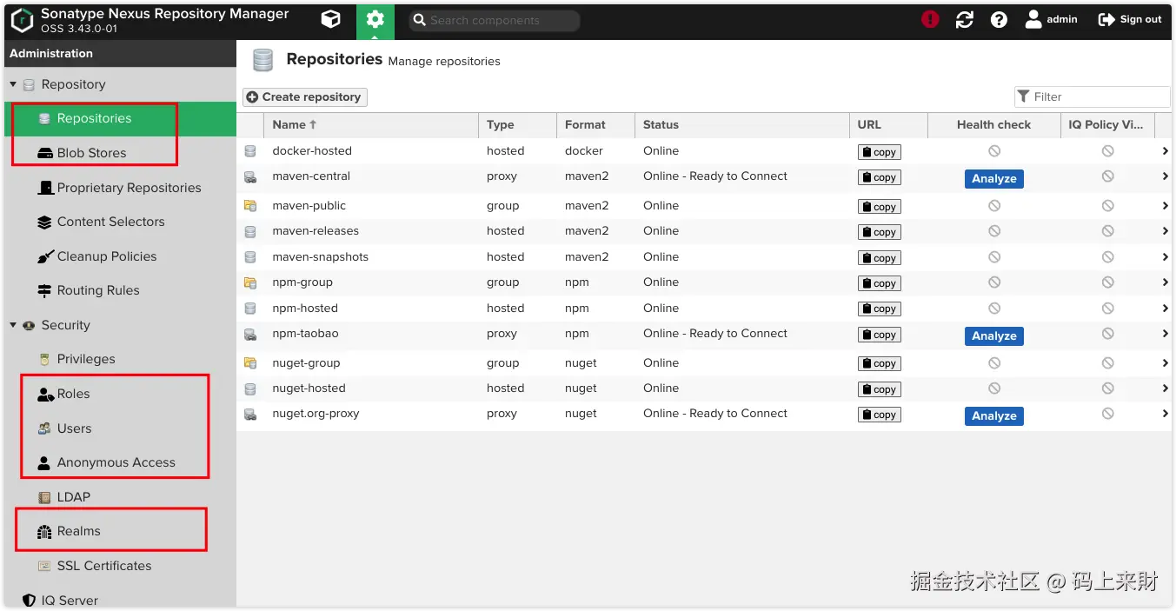Image resolution: width=1176 pixels, height=611 pixels.
Task: Select the maven-releases name cell
Action: click(x=316, y=231)
